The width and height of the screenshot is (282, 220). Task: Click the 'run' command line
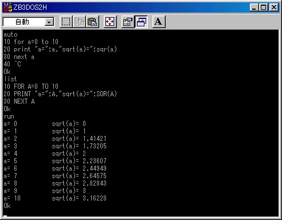(x=9, y=116)
